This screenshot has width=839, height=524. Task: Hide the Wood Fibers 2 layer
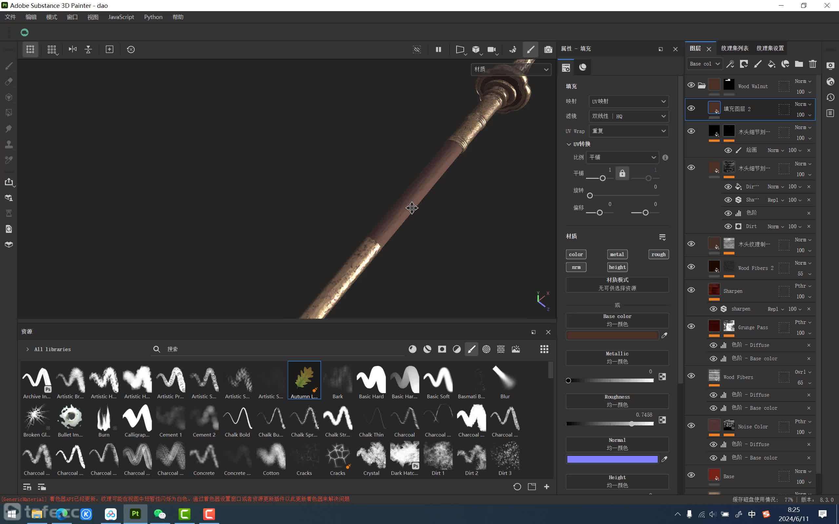point(691,267)
